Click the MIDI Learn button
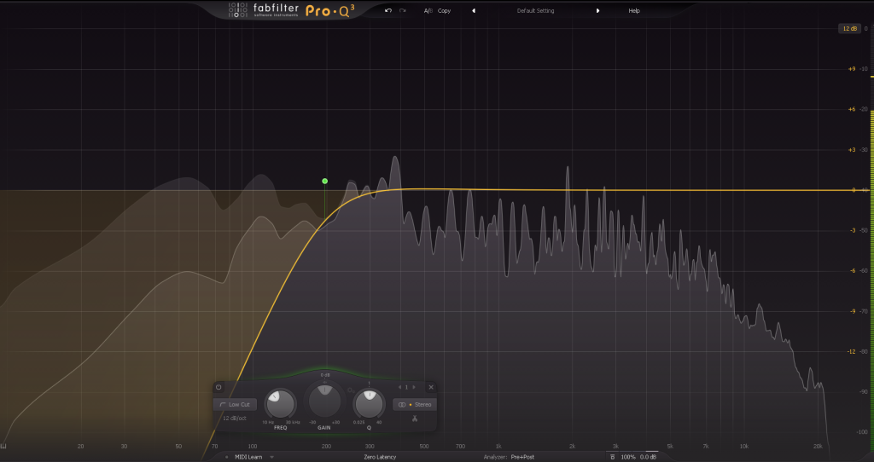The image size is (874, 462). (248, 457)
